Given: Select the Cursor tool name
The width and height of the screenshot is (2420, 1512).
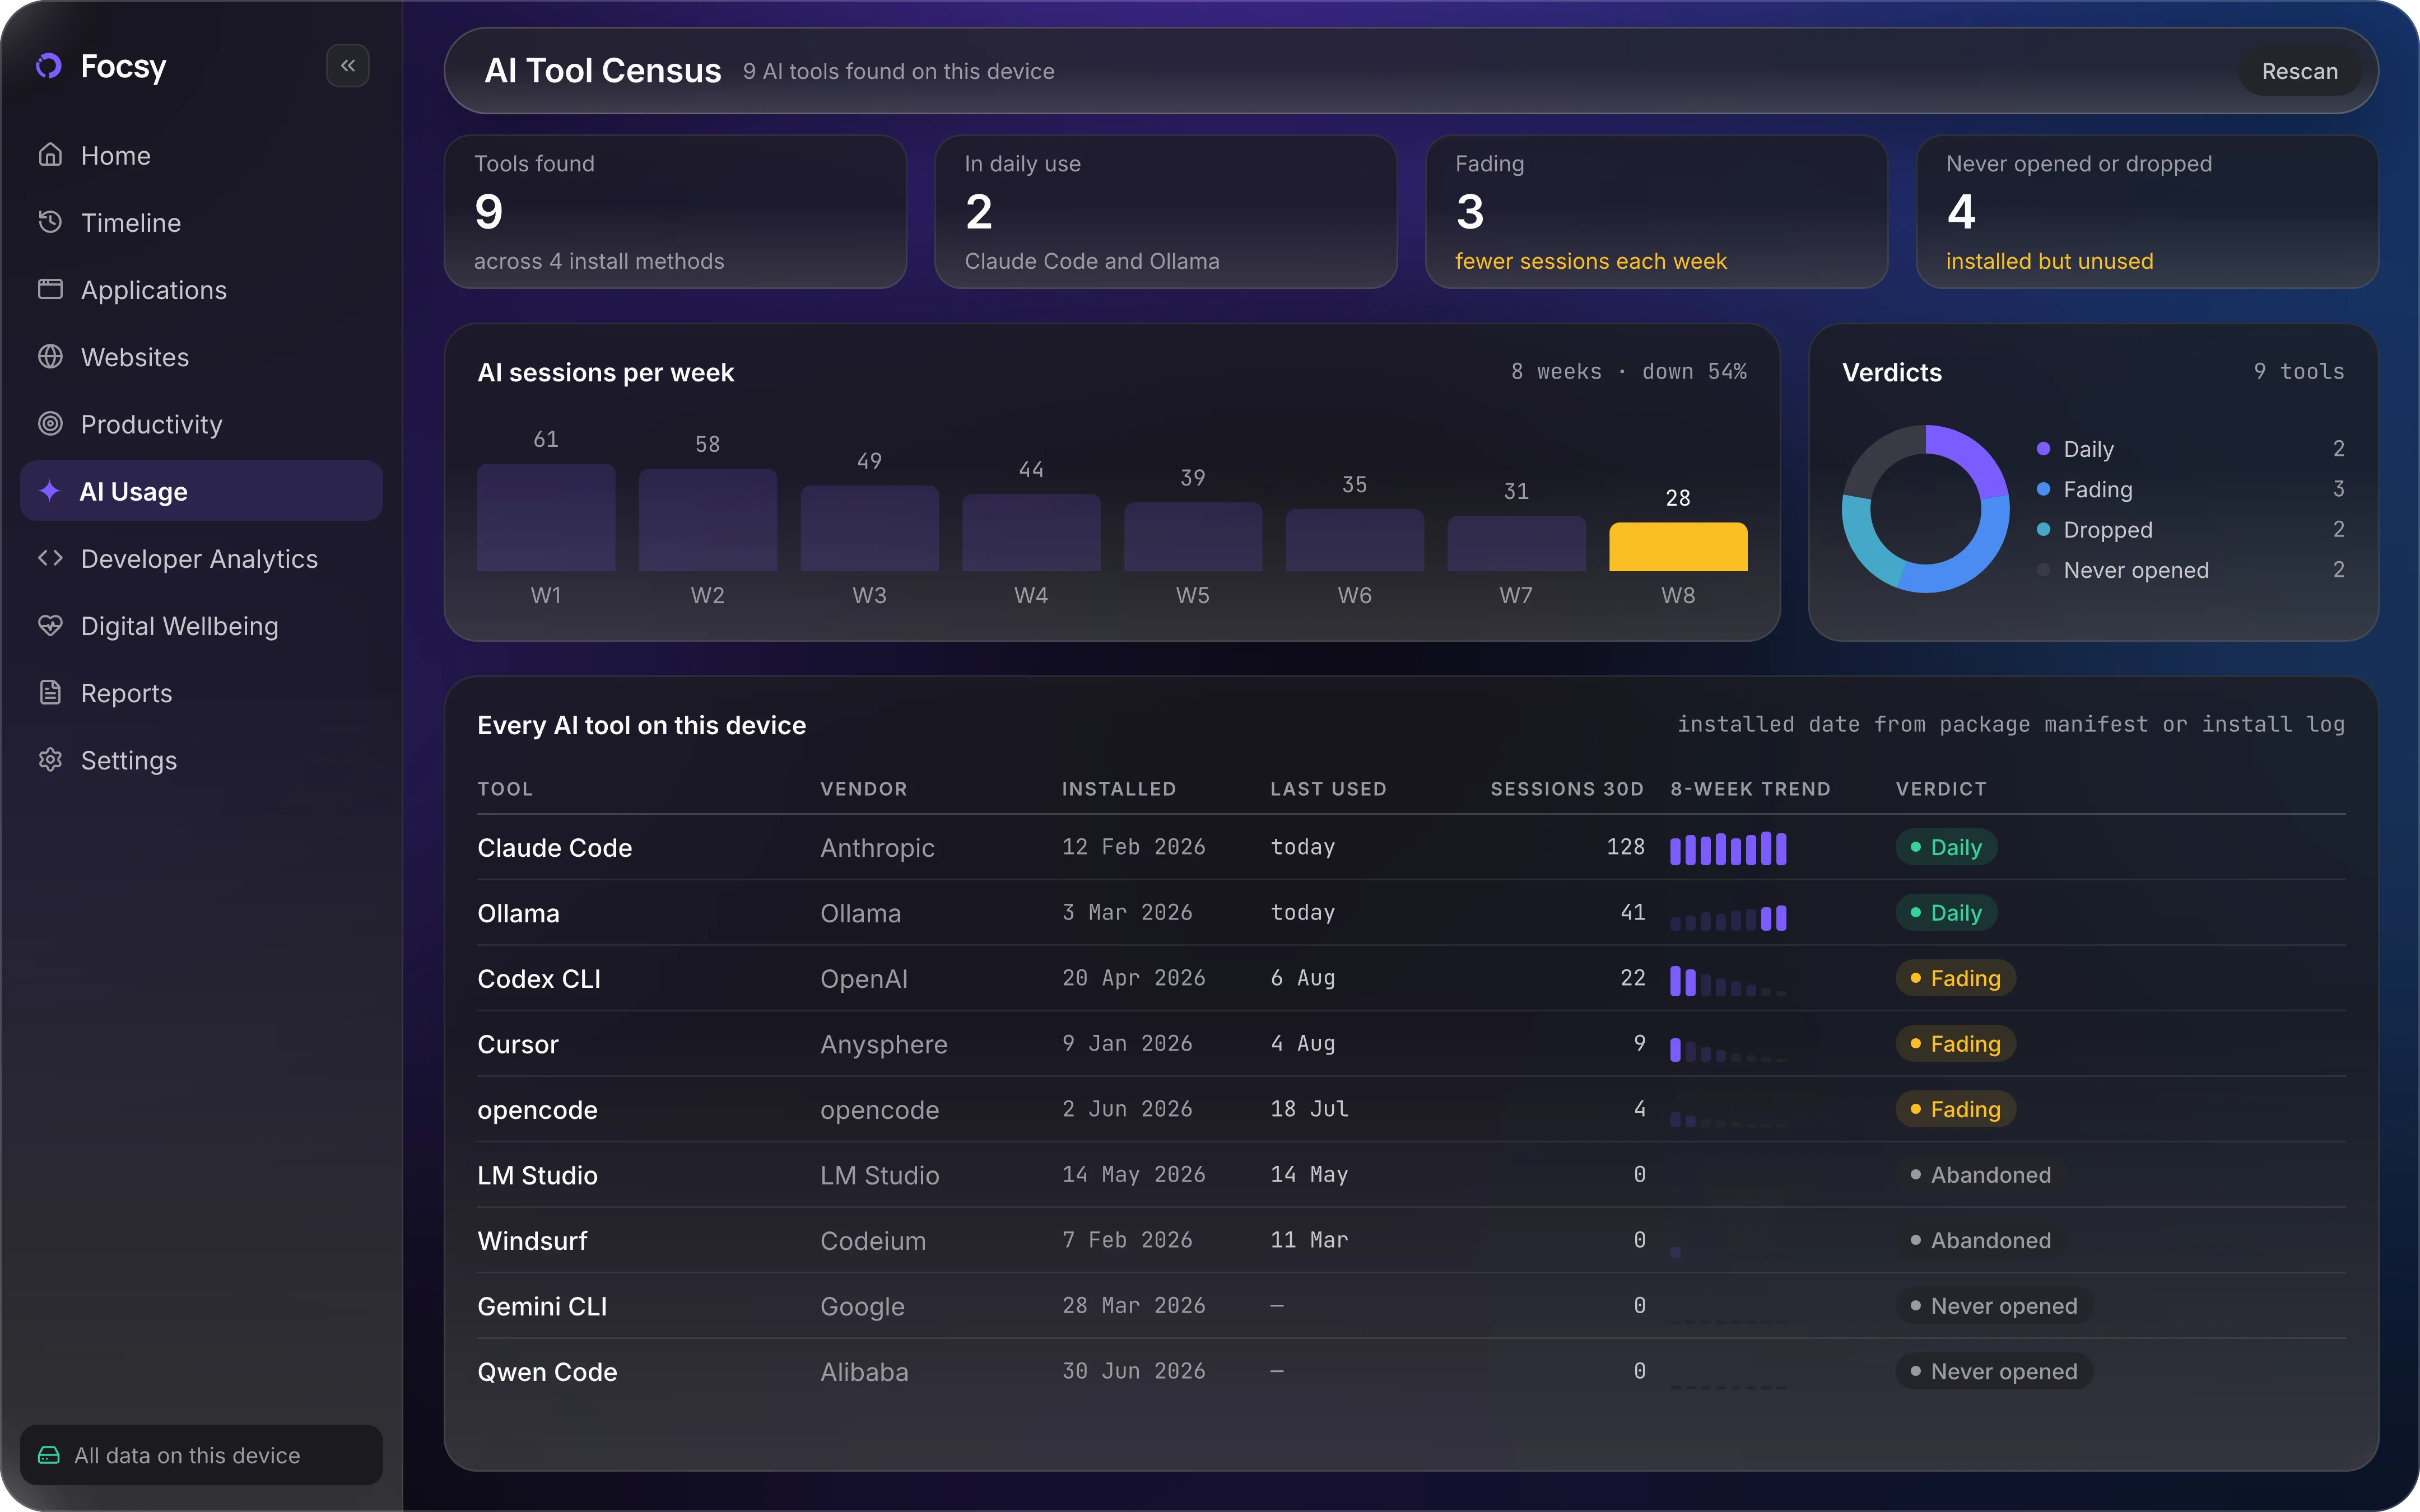Looking at the screenshot, I should pos(518,1044).
